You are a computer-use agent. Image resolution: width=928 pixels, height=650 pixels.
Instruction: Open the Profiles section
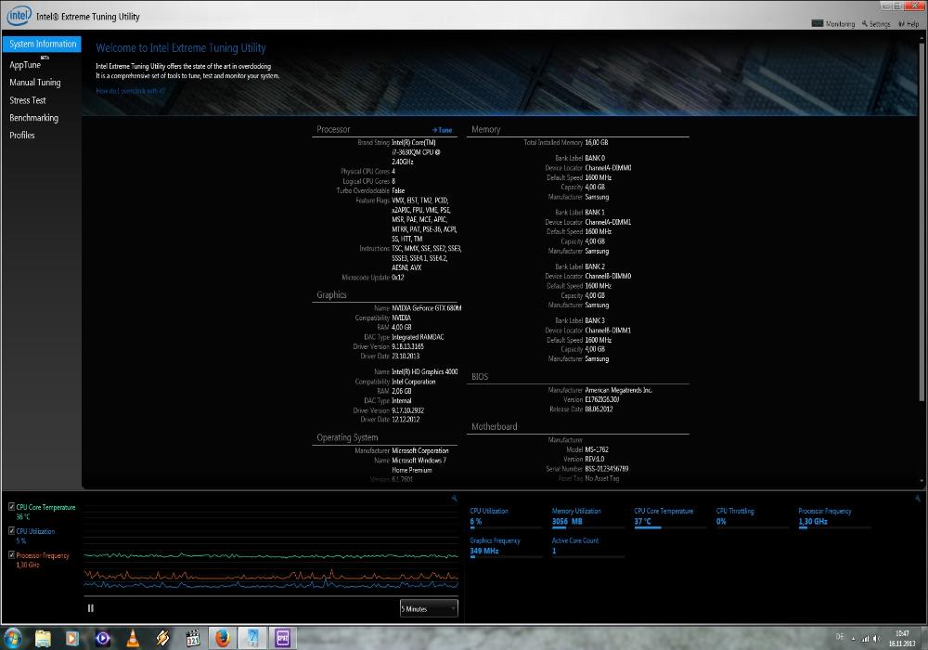click(22, 135)
